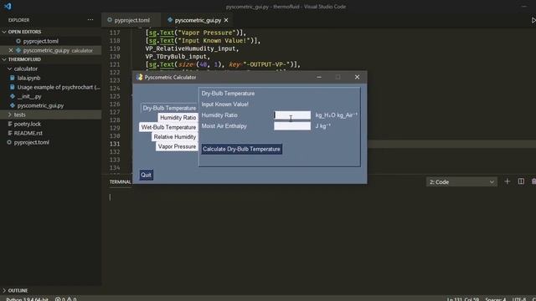Select the Wet-Bulb Temperature tab

[168, 127]
